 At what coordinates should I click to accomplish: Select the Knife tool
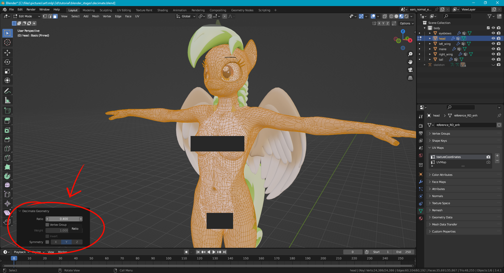pos(7,158)
